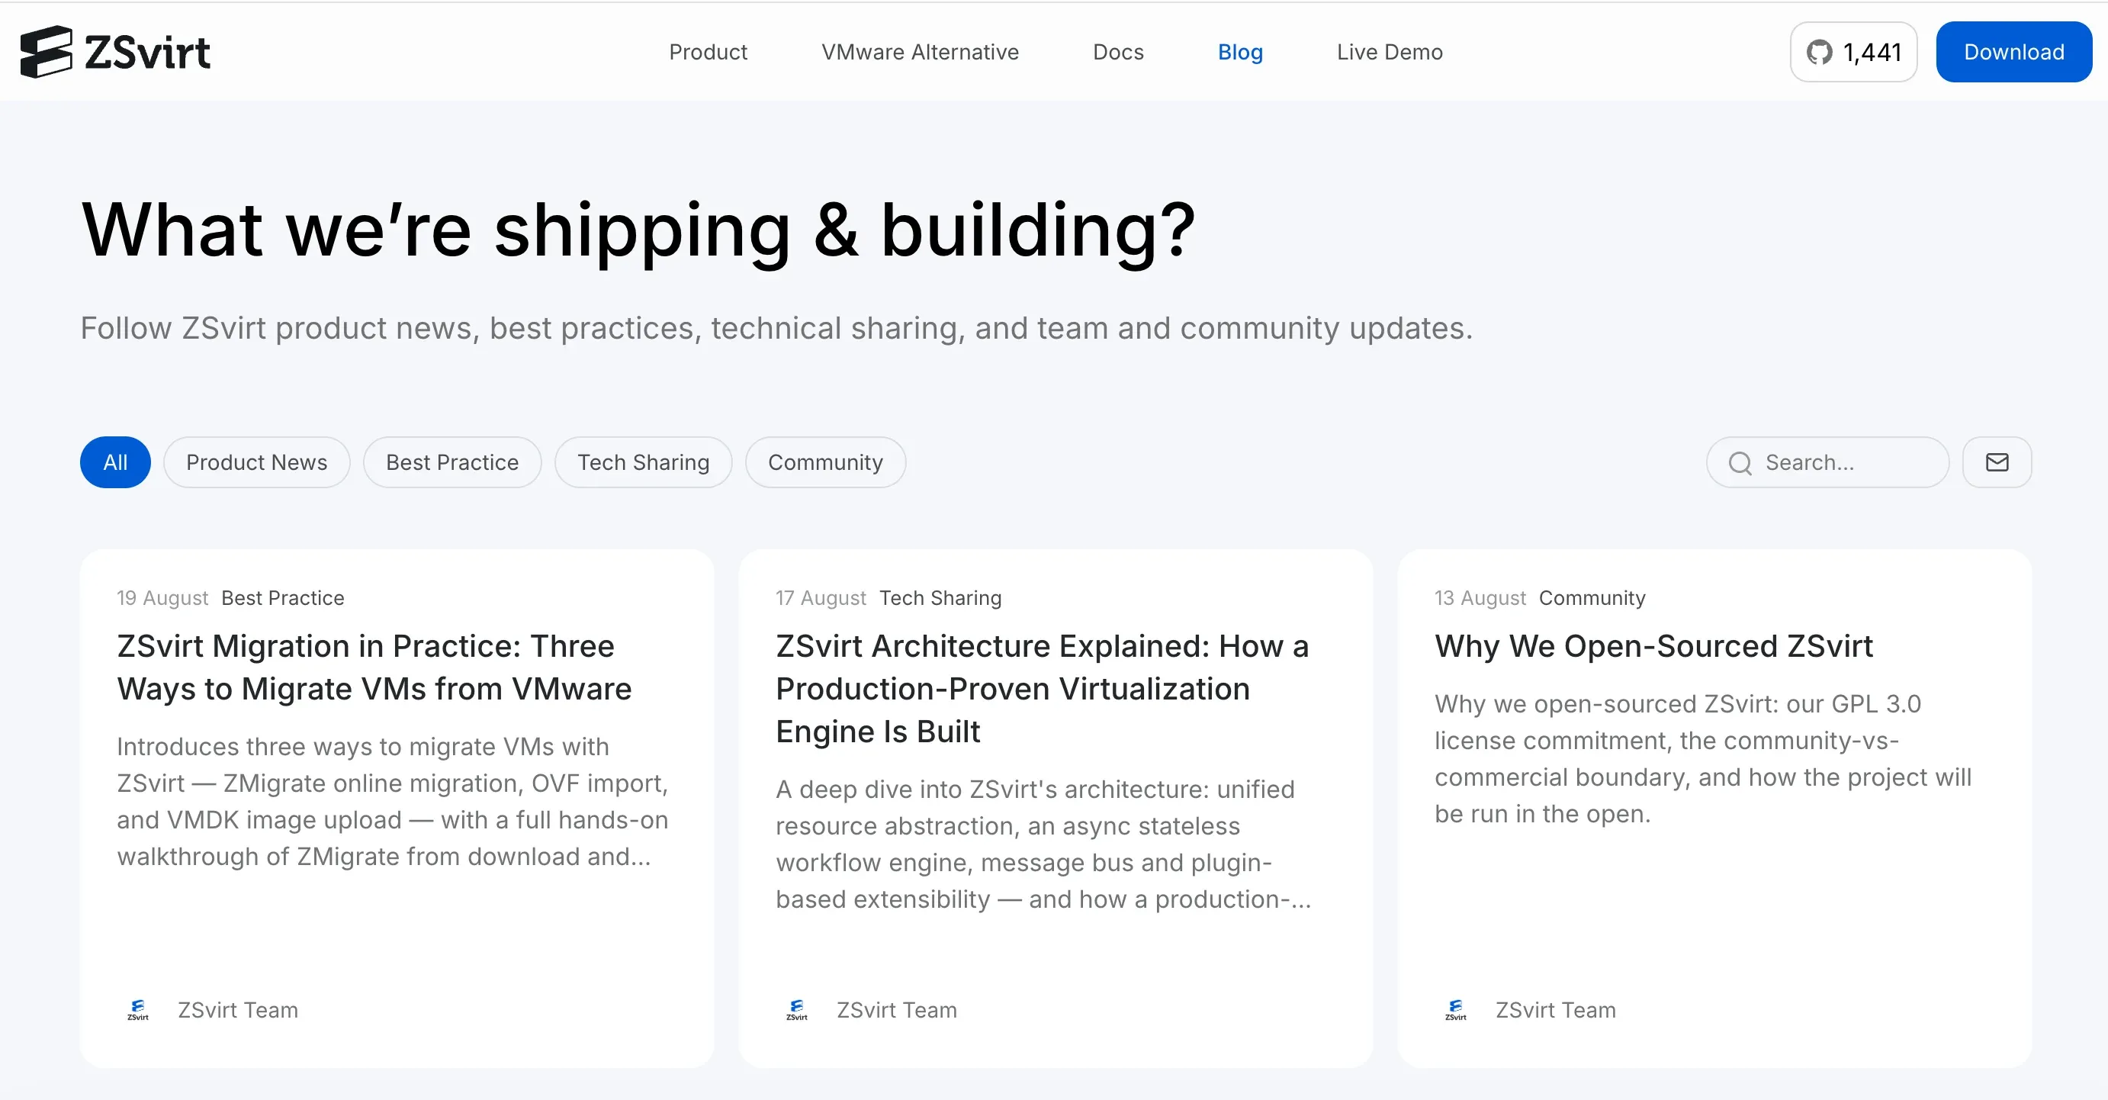Click excerpt starting 'A deep dive into ZSvirt's'
Image resolution: width=2108 pixels, height=1100 pixels.
1043,844
